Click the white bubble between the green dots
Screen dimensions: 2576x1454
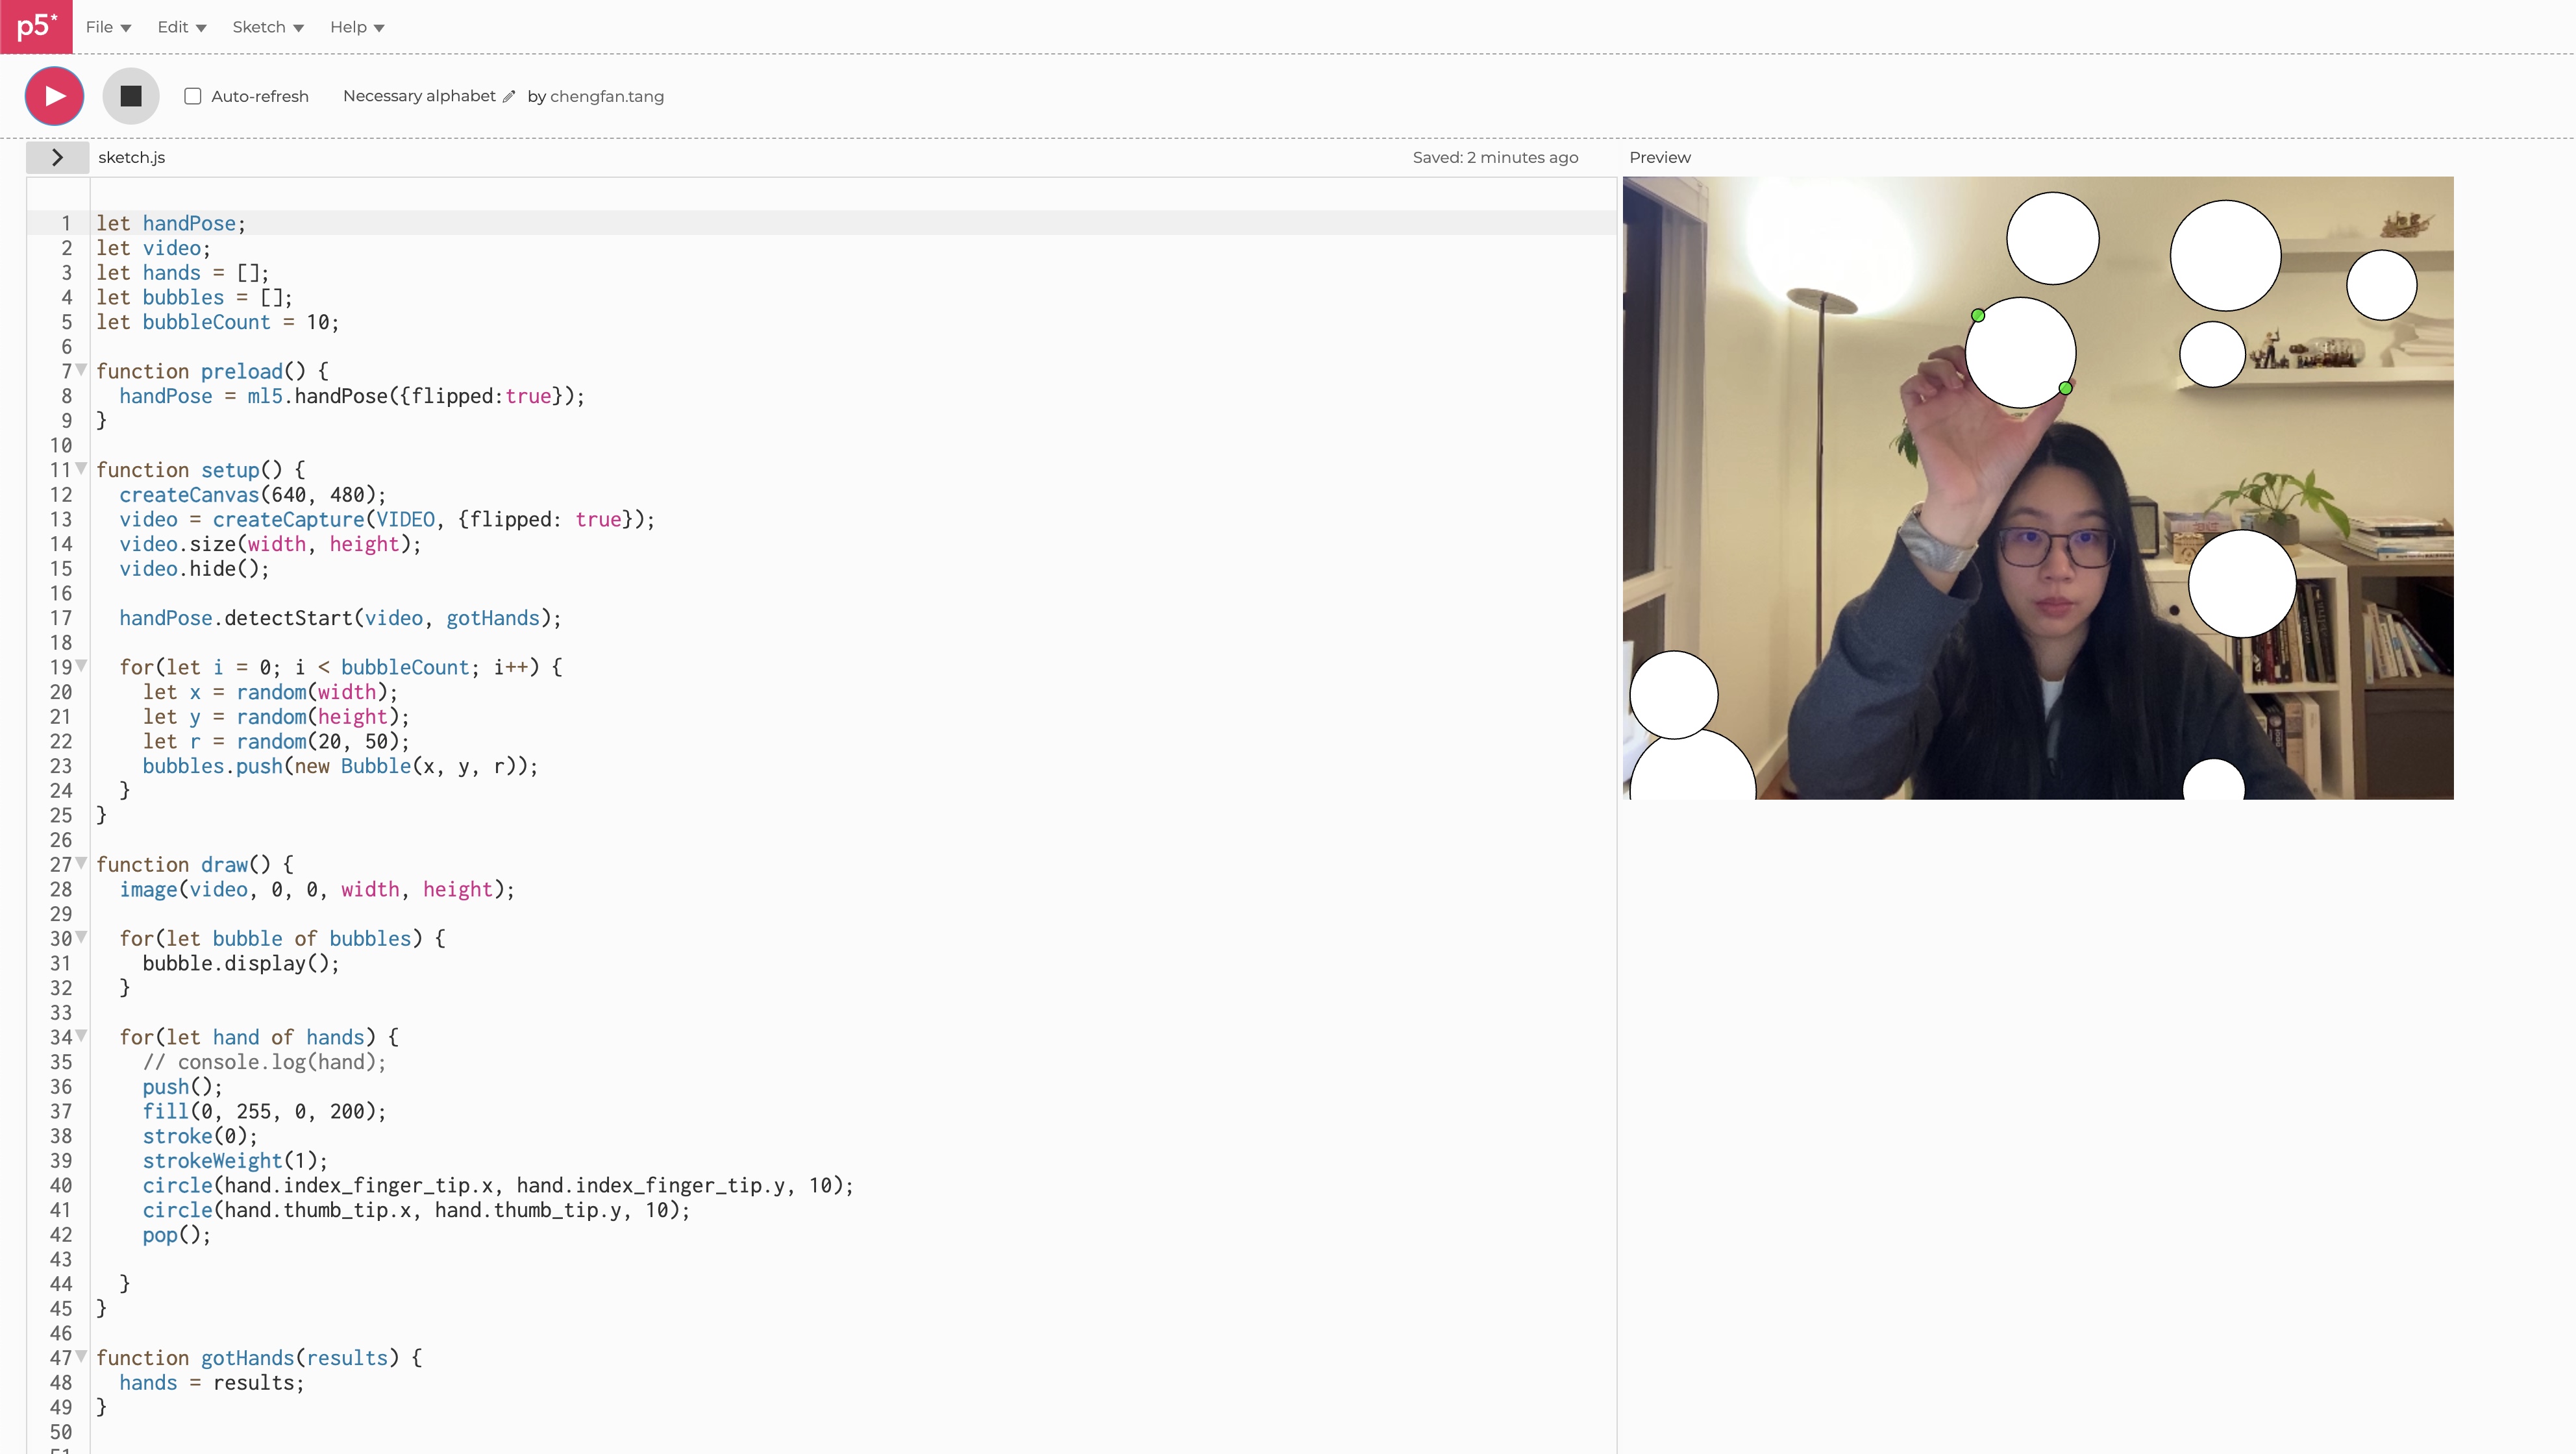(x=2021, y=352)
